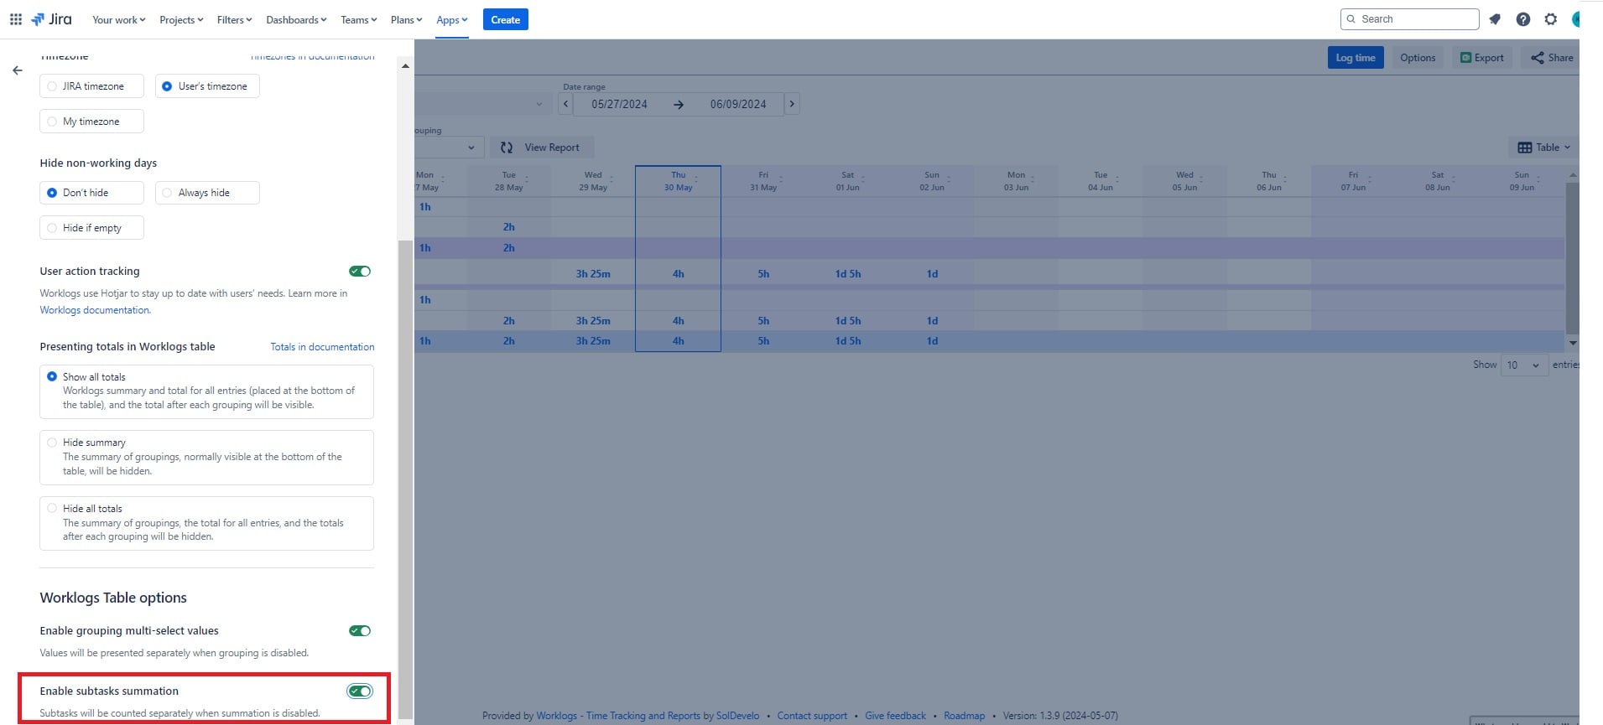Viewport: 1603px width, 725px height.
Task: Go to next date range arrow
Action: tap(791, 104)
